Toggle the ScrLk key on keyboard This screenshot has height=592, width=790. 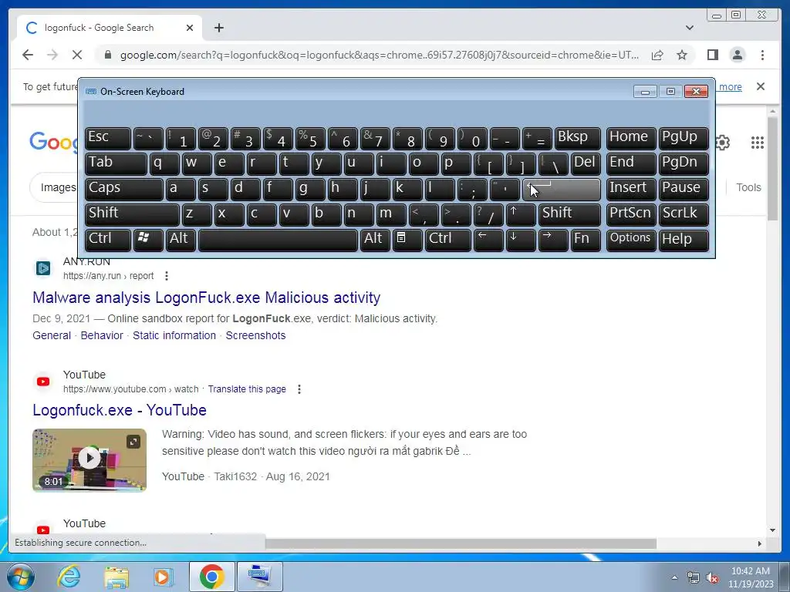coord(684,214)
